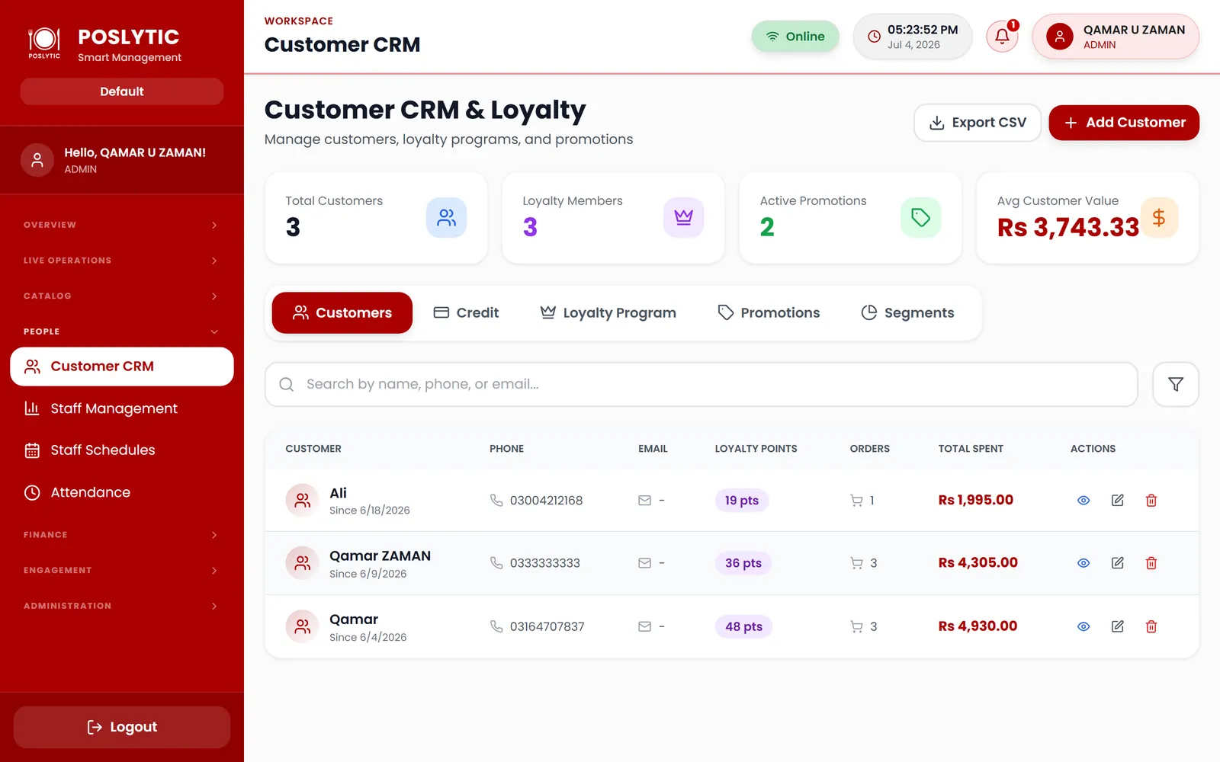Delete customer with 48 pts
Viewport: 1220px width, 762px height.
pos(1151,626)
